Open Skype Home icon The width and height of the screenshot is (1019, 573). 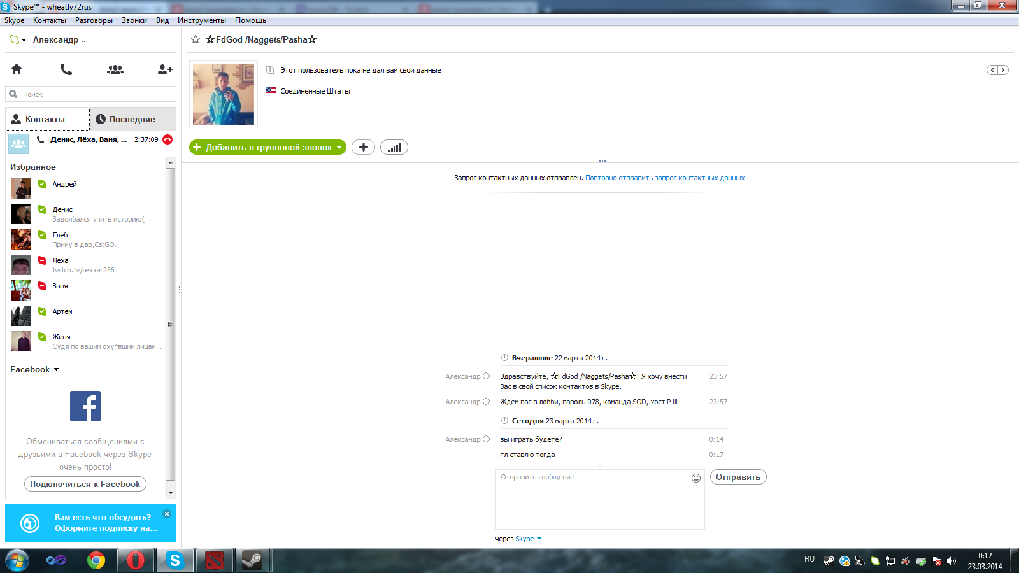click(x=17, y=69)
